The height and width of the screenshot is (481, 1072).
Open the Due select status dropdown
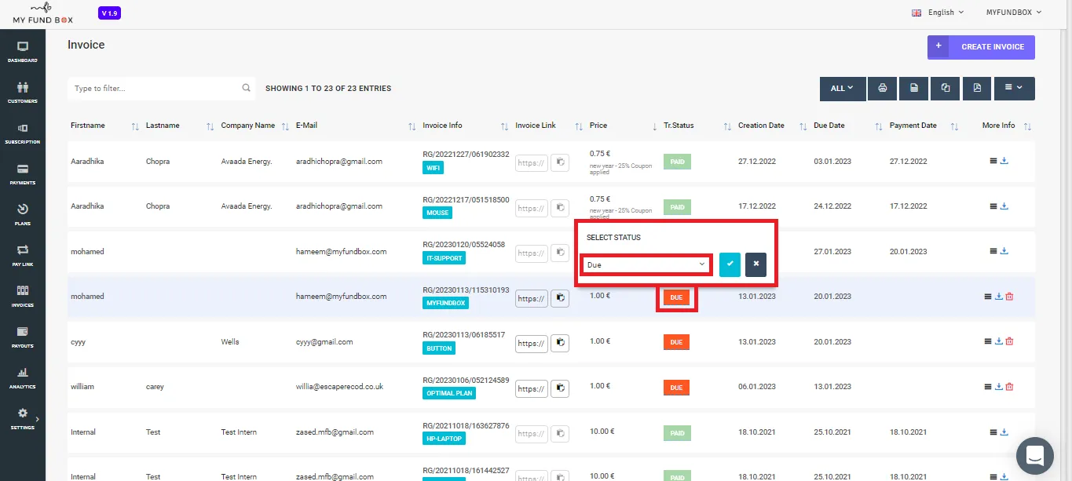click(646, 265)
